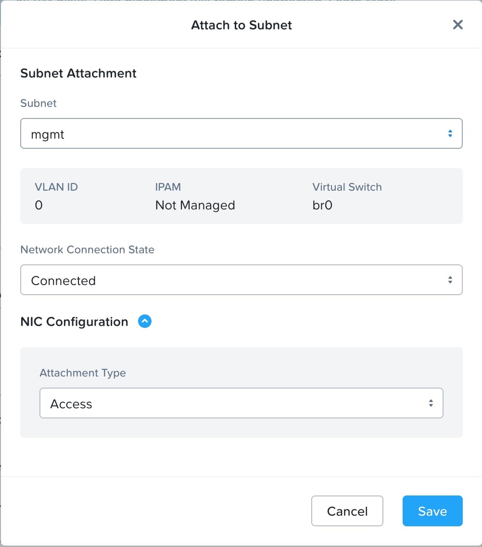Click the IPAM Not Managed value
482x547 pixels.
point(195,206)
